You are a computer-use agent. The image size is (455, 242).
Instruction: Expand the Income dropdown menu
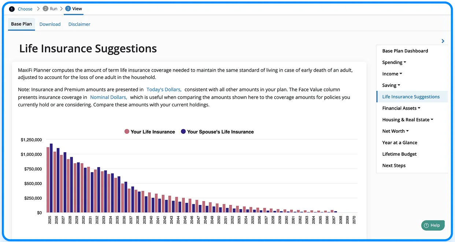[392, 74]
